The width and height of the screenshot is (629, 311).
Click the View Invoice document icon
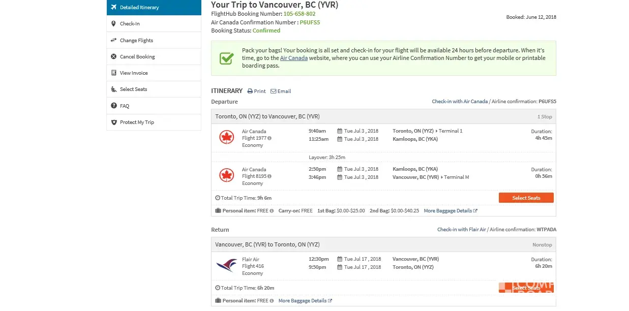pos(114,73)
